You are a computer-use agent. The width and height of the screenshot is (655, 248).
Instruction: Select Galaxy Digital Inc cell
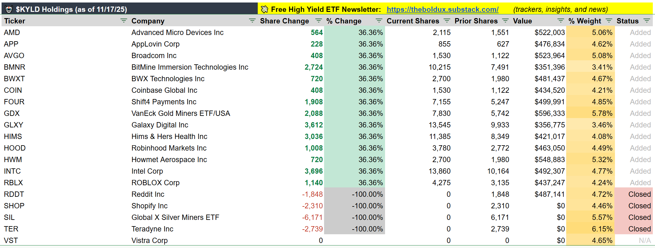point(193,125)
